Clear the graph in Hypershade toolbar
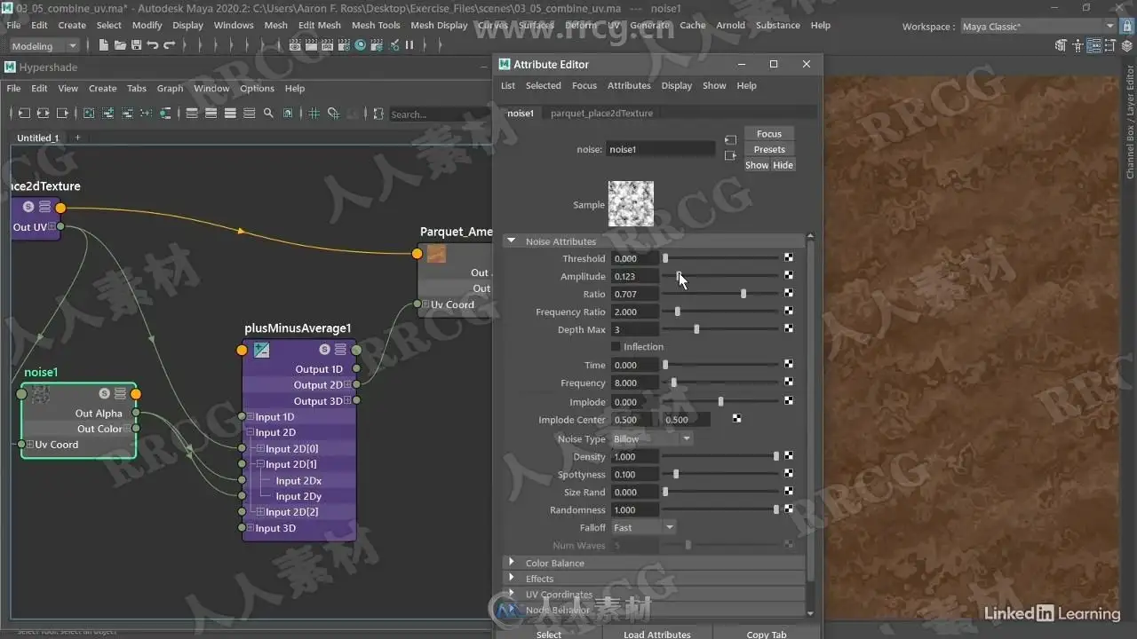Image resolution: width=1137 pixels, height=639 pixels. (89, 114)
